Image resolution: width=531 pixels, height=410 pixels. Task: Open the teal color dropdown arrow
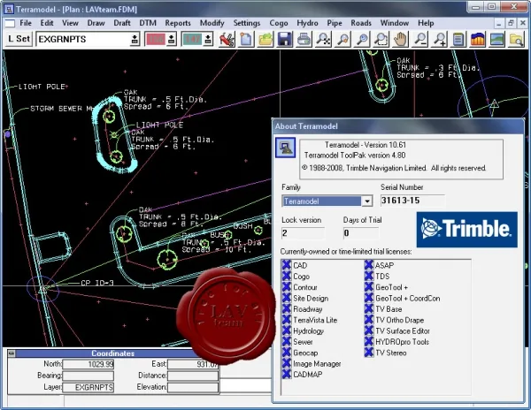click(x=208, y=39)
